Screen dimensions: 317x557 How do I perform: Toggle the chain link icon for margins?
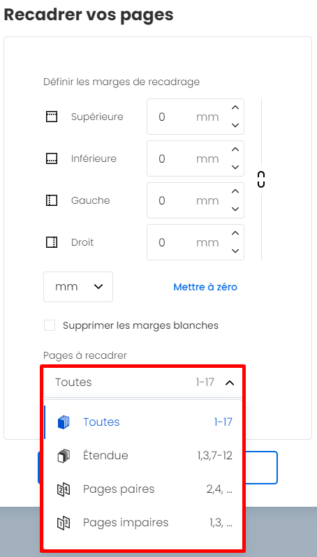coord(261,179)
